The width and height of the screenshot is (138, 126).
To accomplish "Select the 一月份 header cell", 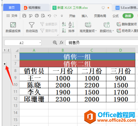I will tap(63, 71).
